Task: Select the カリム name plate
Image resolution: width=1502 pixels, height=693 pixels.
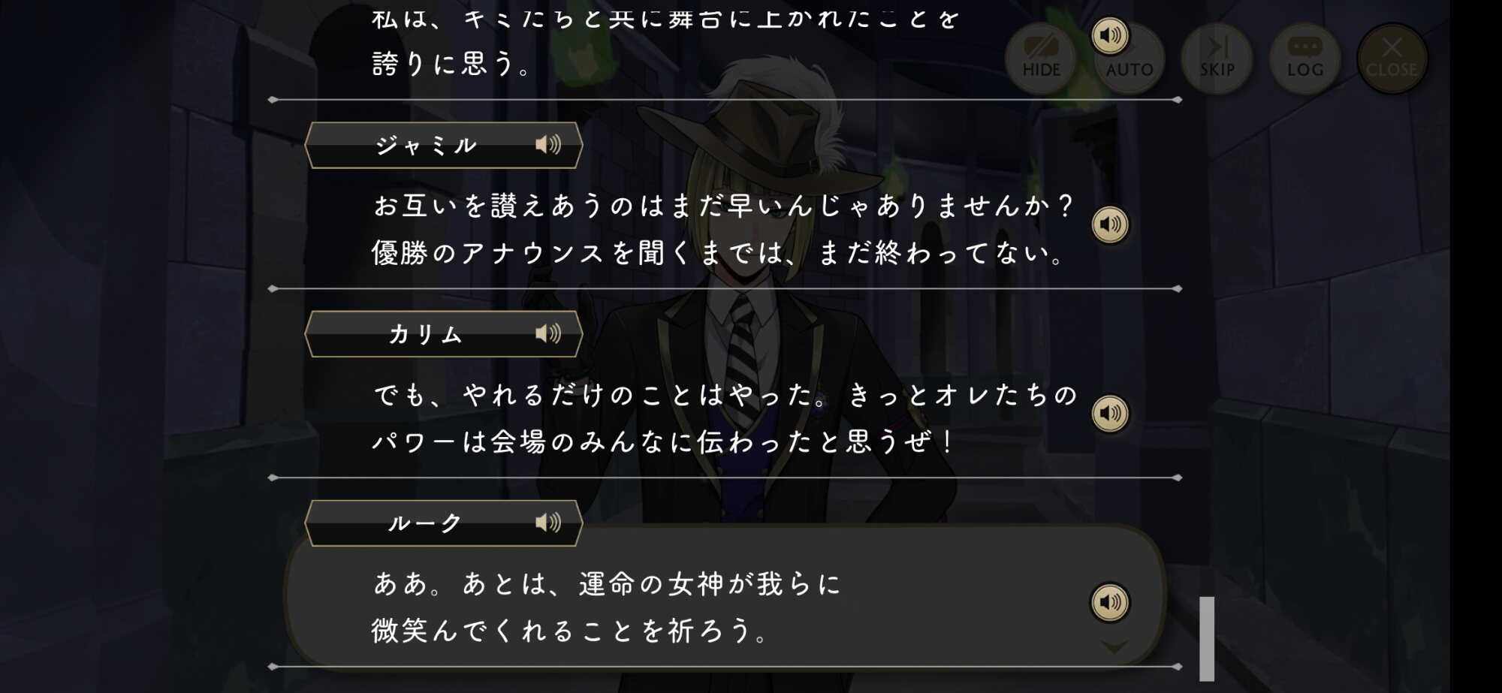Action: coord(443,334)
